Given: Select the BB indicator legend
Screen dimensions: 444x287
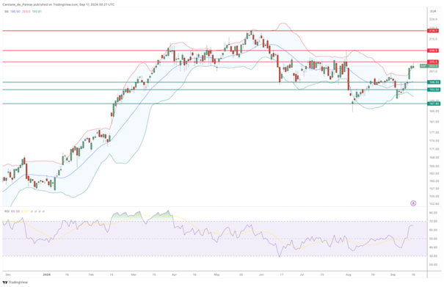Looking at the screenshot, I should tap(6, 11).
